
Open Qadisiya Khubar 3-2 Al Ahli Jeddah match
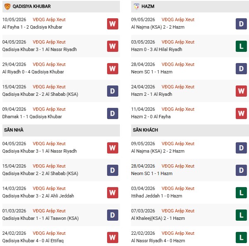[38, 196]
